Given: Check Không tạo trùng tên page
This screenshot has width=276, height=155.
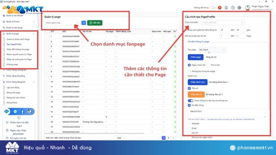Looking at the screenshot, I should tap(189, 71).
